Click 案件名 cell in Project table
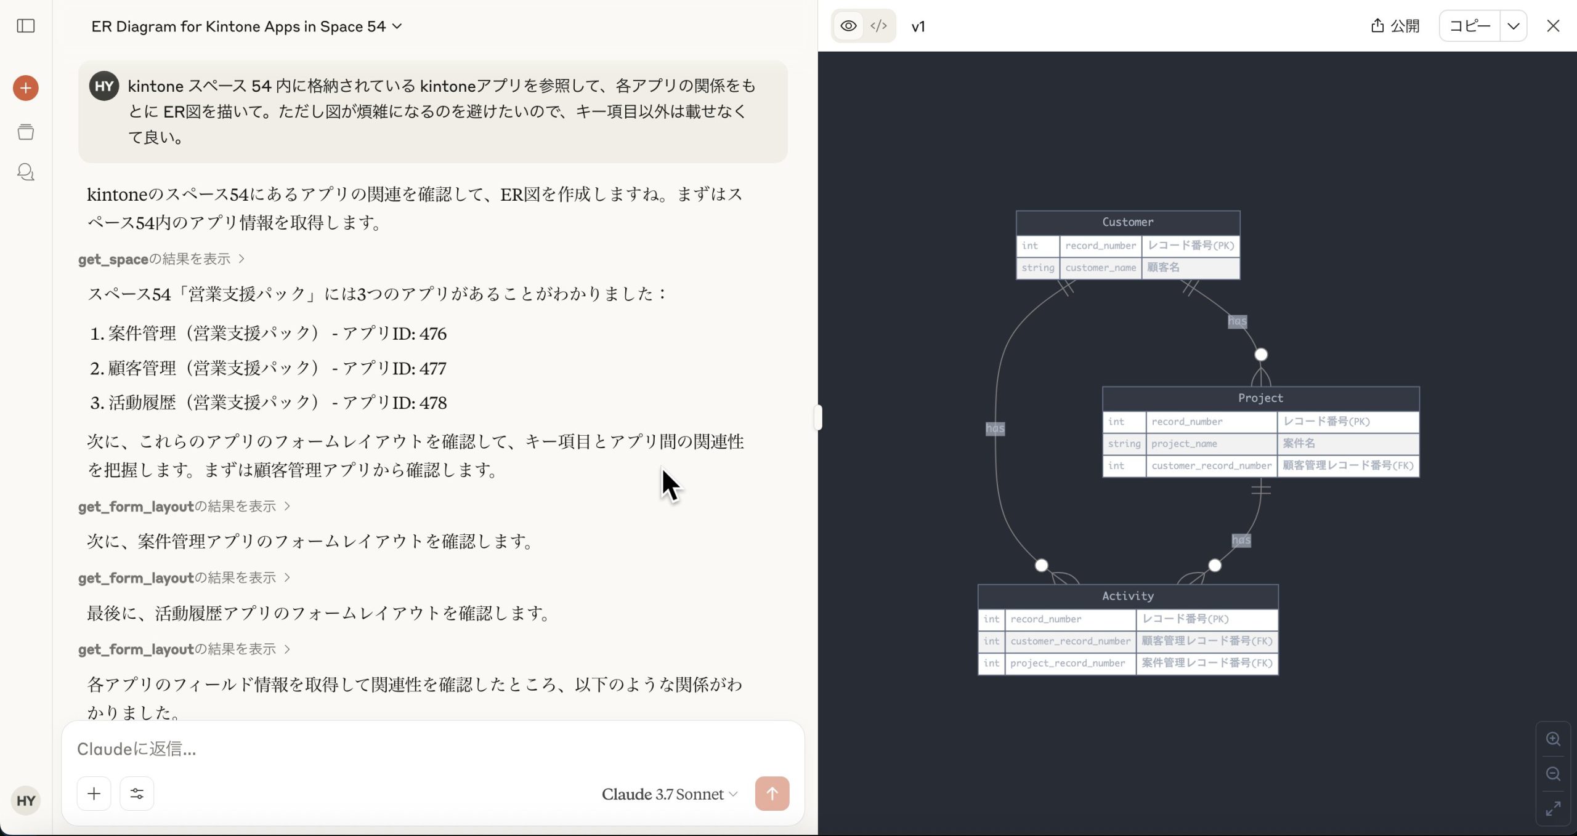1577x836 pixels. coord(1348,444)
